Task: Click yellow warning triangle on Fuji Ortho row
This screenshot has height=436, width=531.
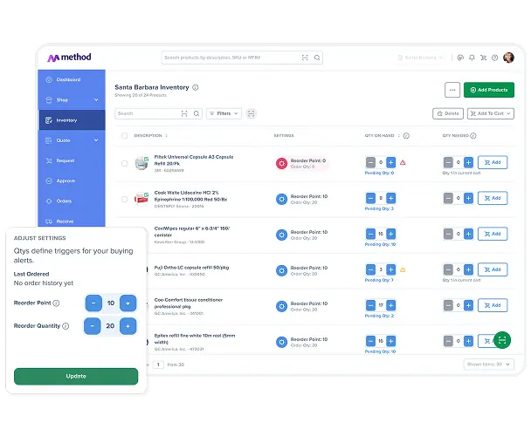Action: pos(403,269)
